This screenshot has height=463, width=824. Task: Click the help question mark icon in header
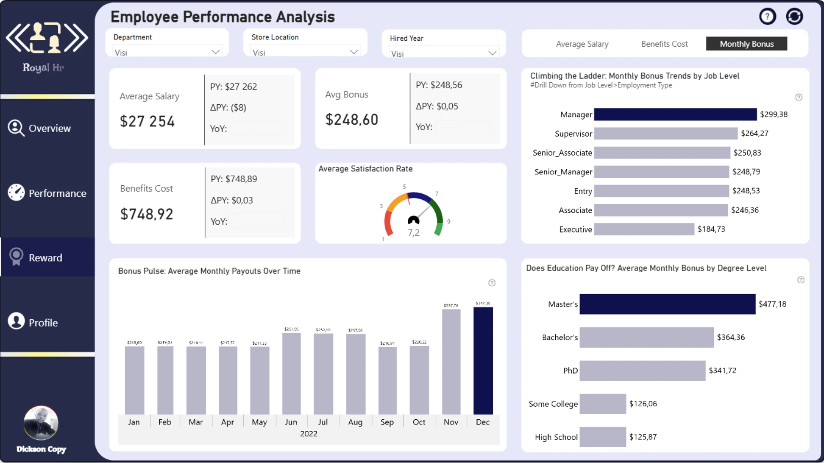click(767, 17)
